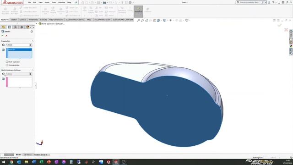293x165 pixels.
Task: Adjust Parameters thickness spinner arrows
Action: [x=31, y=45]
